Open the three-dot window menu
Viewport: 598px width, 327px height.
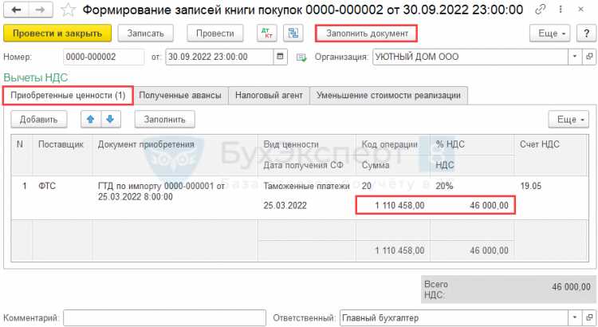tap(561, 10)
